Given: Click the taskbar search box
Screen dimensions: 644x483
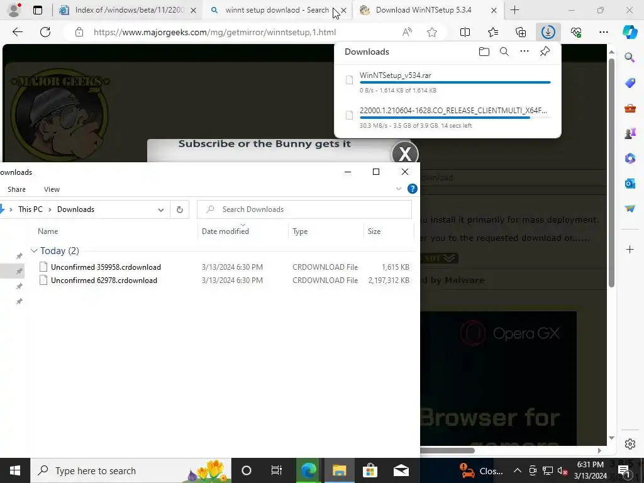Looking at the screenshot, I should tap(131, 470).
